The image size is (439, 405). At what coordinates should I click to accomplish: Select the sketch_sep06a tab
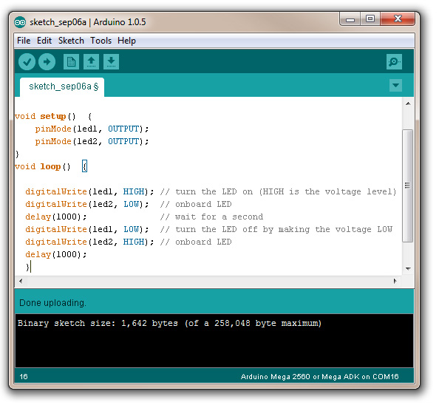pyautogui.click(x=62, y=87)
